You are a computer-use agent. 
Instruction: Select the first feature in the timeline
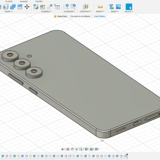tap(3, 156)
